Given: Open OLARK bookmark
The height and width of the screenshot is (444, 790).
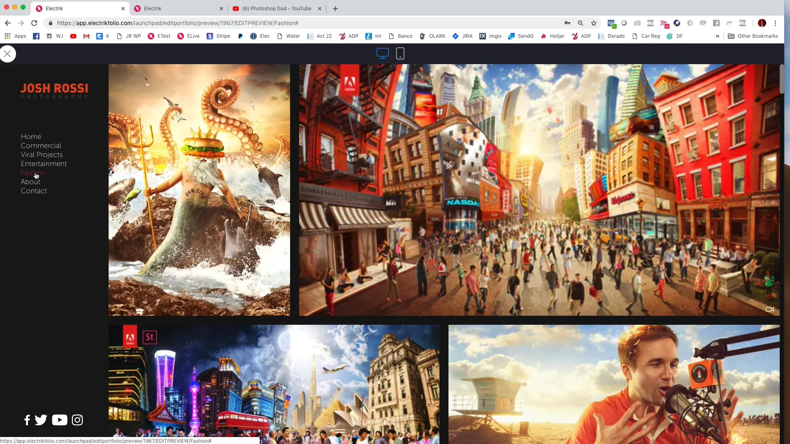Looking at the screenshot, I should (432, 36).
